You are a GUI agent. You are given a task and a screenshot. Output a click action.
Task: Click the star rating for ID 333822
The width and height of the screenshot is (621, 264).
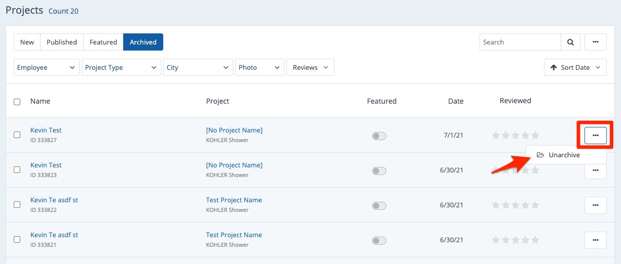515,205
